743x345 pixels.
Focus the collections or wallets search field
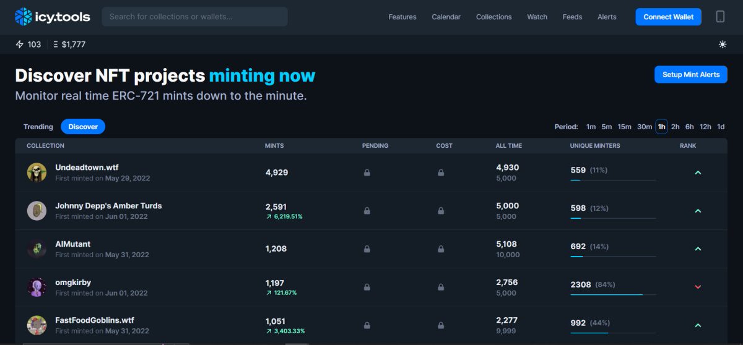pyautogui.click(x=194, y=17)
